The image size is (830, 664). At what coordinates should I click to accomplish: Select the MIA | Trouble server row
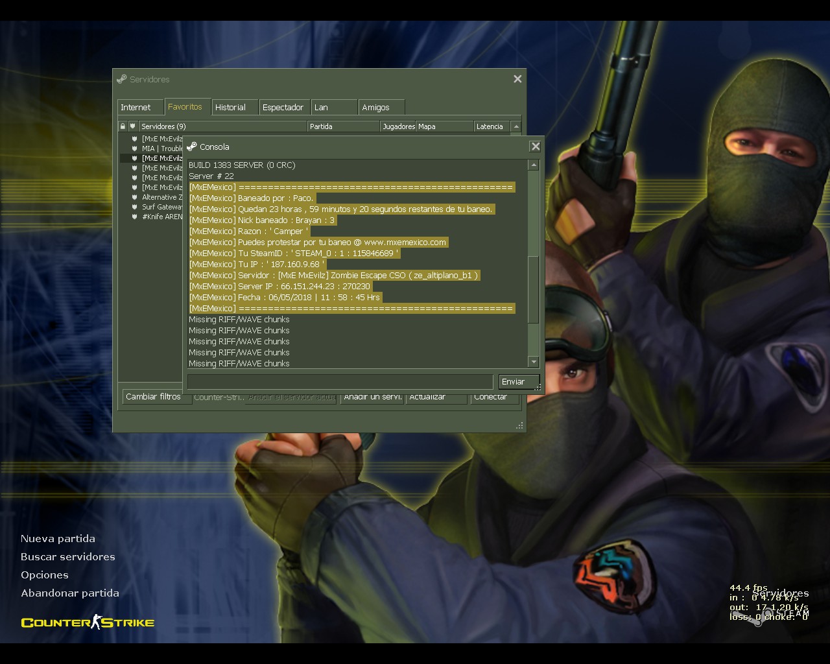point(151,148)
